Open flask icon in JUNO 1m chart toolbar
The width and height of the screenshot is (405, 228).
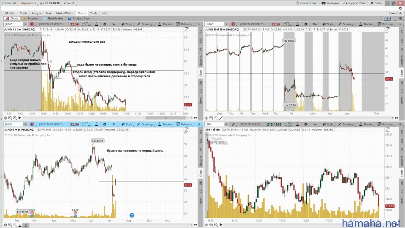pos(96,24)
